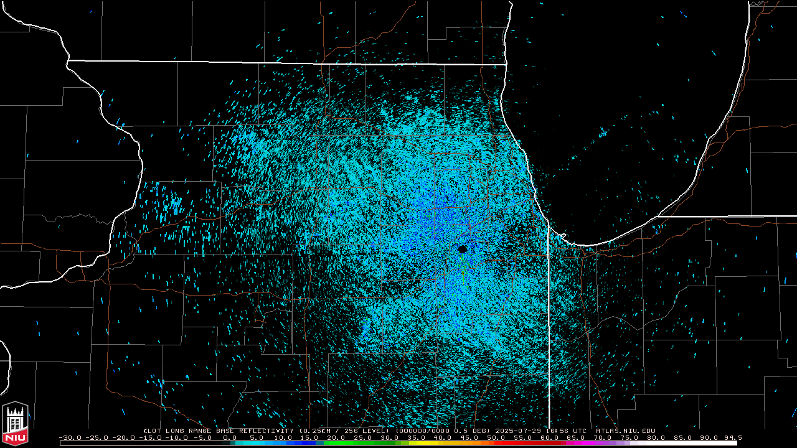Click the '0.0' scale label
Screen dimensions: 797x448
click(230, 437)
